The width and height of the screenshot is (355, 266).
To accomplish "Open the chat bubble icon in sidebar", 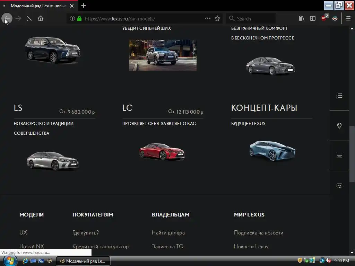I will coord(339,186).
